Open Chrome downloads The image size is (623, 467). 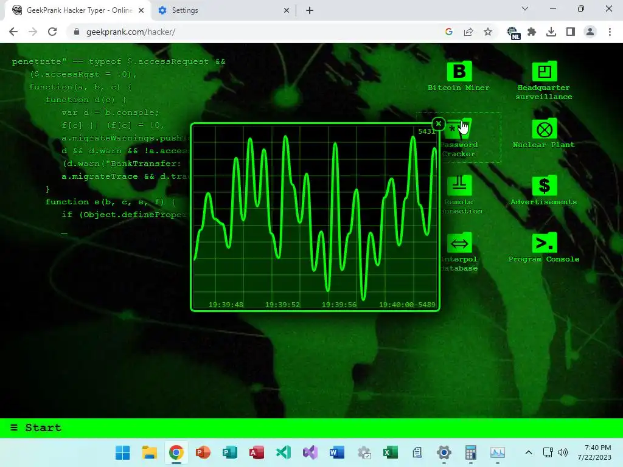(551, 32)
